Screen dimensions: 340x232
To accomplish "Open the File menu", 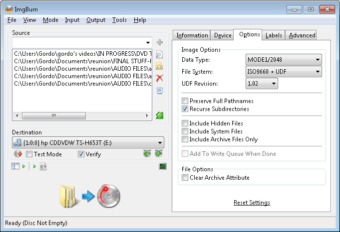I will [11, 20].
